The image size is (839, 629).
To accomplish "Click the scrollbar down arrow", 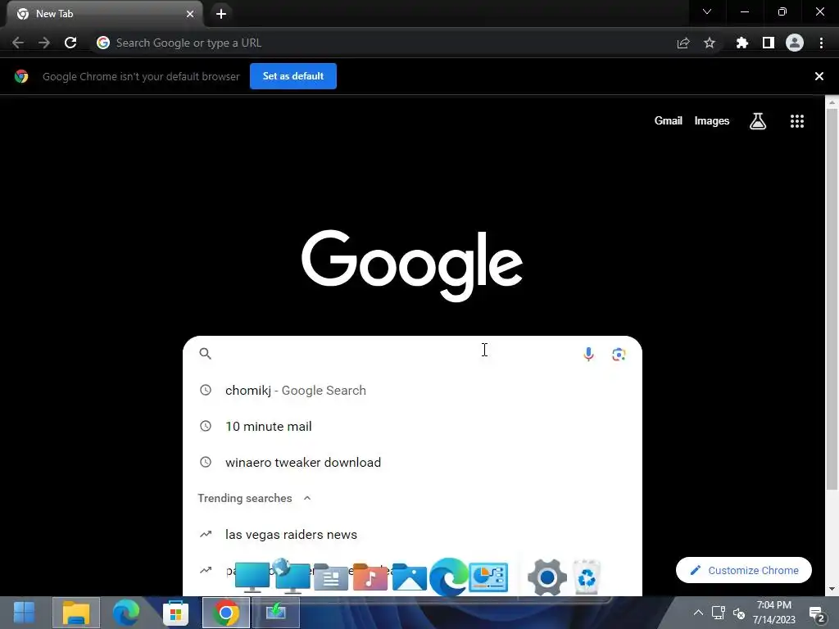I will (832, 589).
